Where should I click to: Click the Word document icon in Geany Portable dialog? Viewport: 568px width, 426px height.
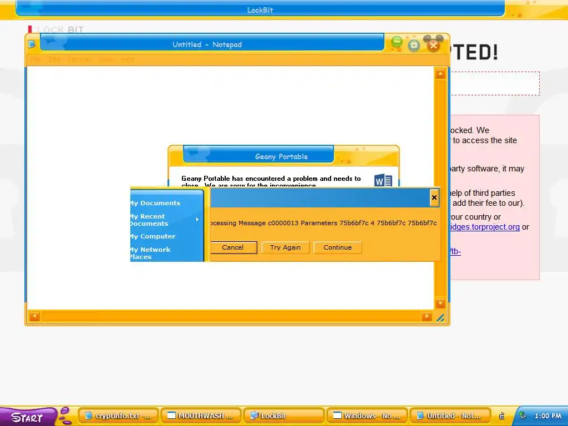[x=383, y=180]
